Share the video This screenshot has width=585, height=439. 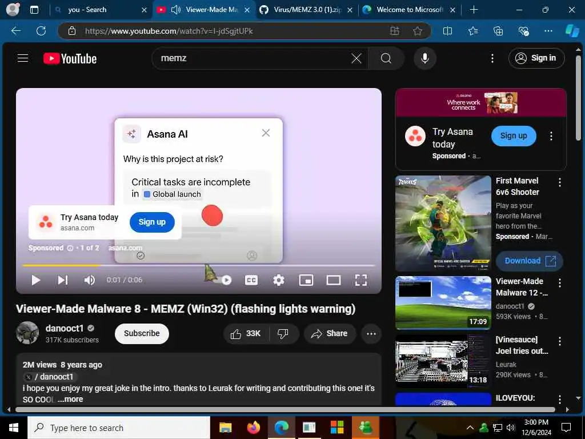point(330,334)
